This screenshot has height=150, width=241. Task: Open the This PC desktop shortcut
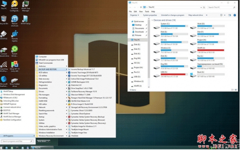coord(4,5)
